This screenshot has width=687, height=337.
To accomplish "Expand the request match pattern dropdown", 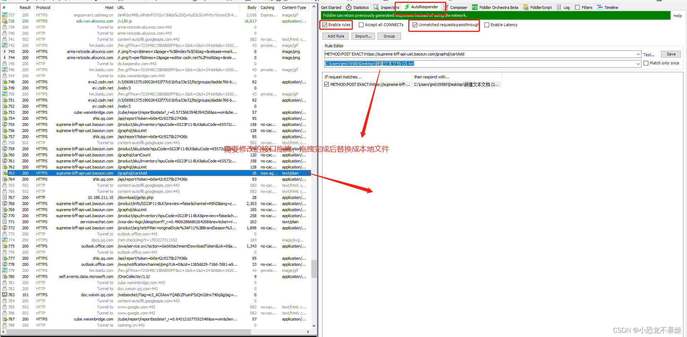I will 638,54.
